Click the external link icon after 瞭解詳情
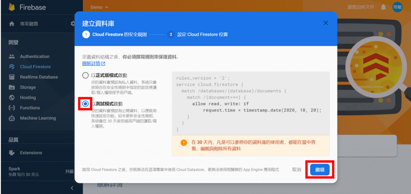This screenshot has height=194, width=411. pyautogui.click(x=103, y=64)
